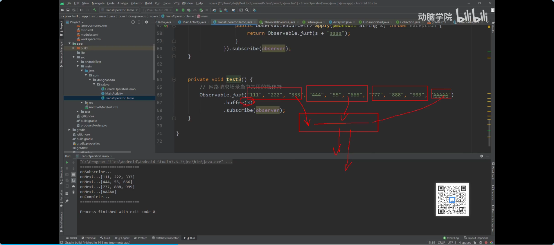The width and height of the screenshot is (554, 245).
Task: Open the Project view dropdown
Action: point(75,22)
